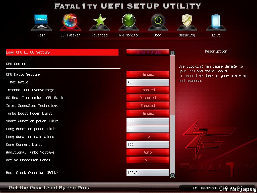This screenshot has width=257, height=193.
Task: Select Long duration maintained label
Action: coord(30,137)
